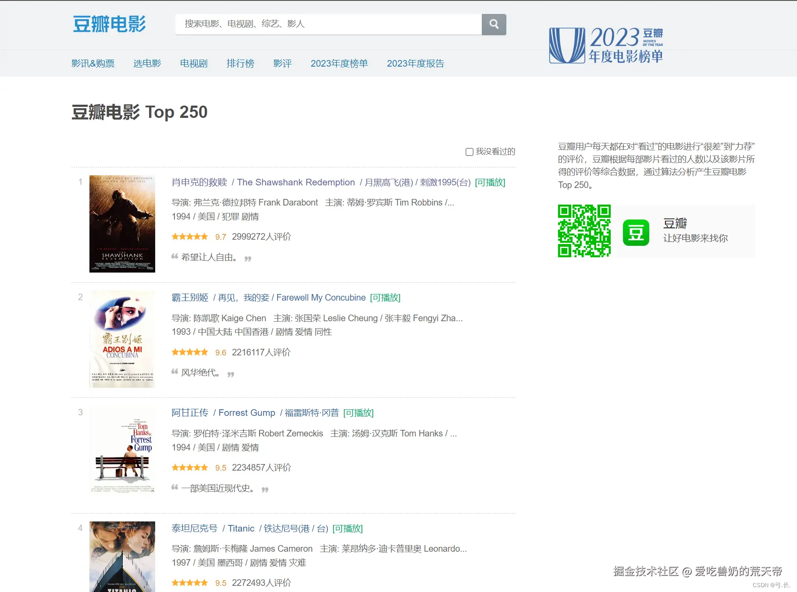Image resolution: width=797 pixels, height=592 pixels.
Task: Go to the 电视剧 nav item
Action: click(x=194, y=64)
